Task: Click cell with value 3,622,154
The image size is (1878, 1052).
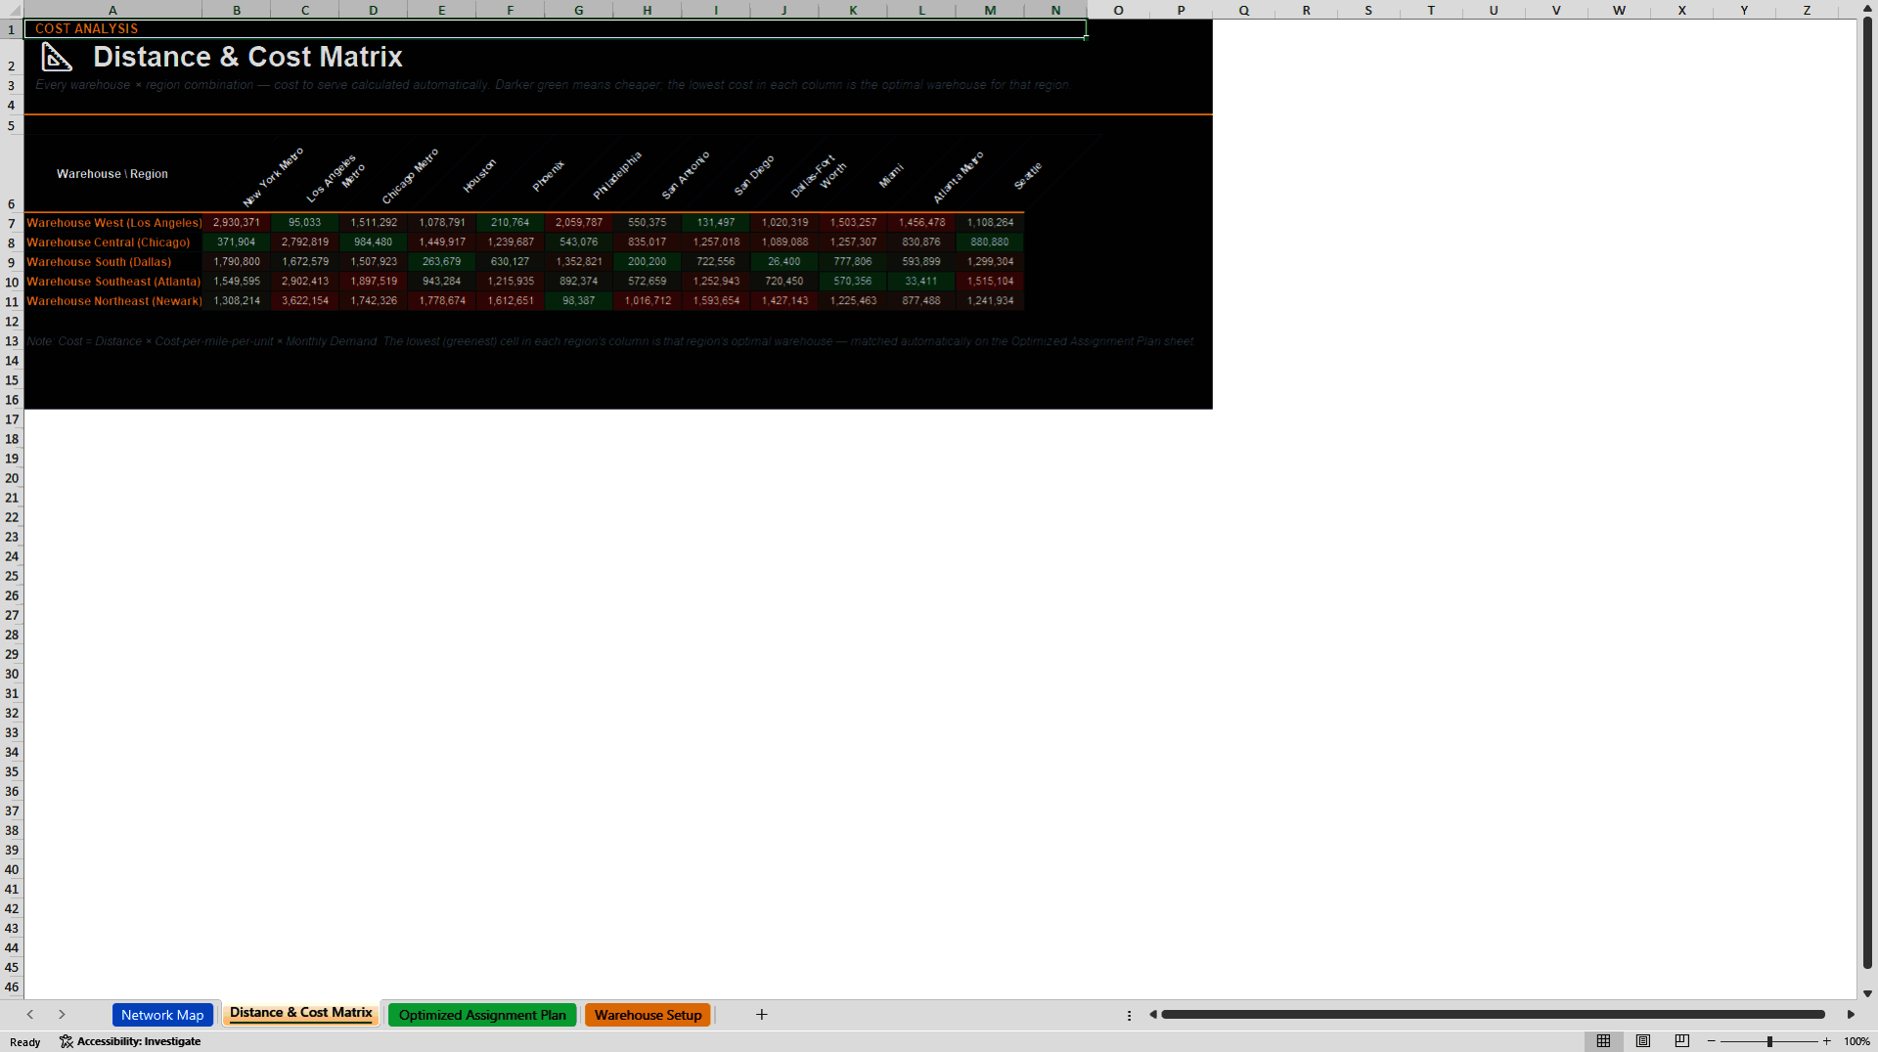Action: (x=305, y=301)
